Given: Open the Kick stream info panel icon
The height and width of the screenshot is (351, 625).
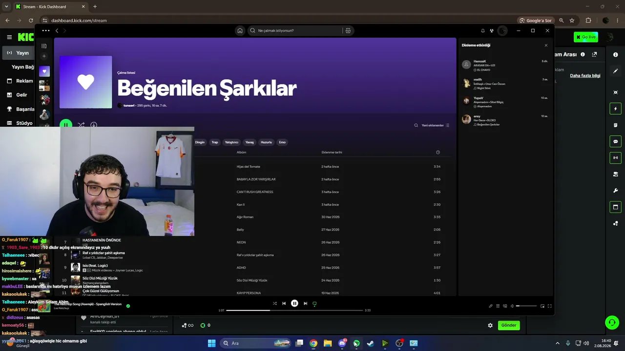Looking at the screenshot, I should [616, 55].
